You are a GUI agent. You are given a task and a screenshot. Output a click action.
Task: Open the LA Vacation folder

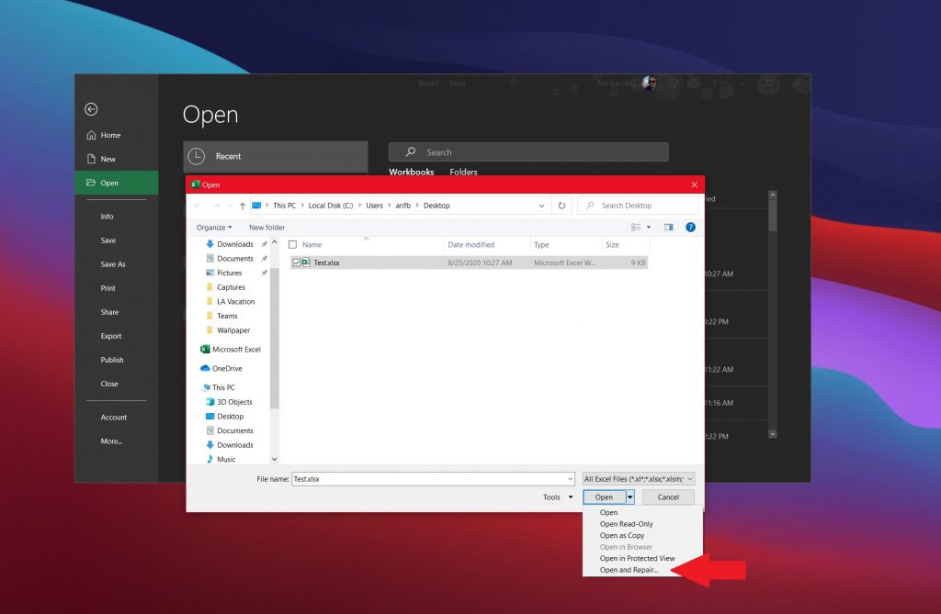(x=235, y=302)
